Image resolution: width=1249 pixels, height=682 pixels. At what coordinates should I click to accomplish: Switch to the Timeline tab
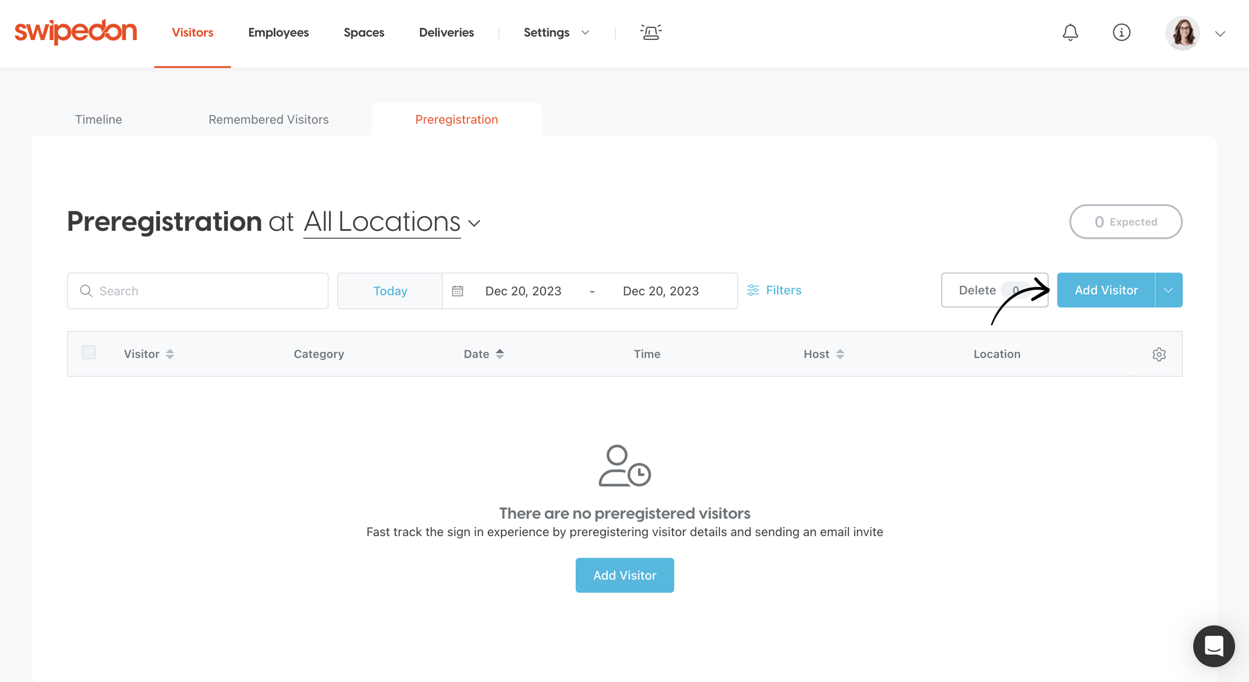(98, 119)
